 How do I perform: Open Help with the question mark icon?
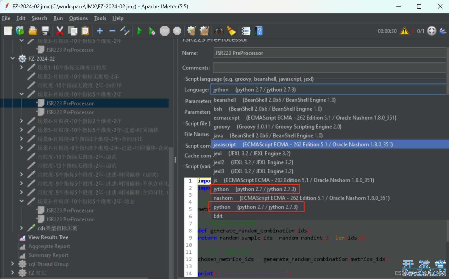coord(259,31)
